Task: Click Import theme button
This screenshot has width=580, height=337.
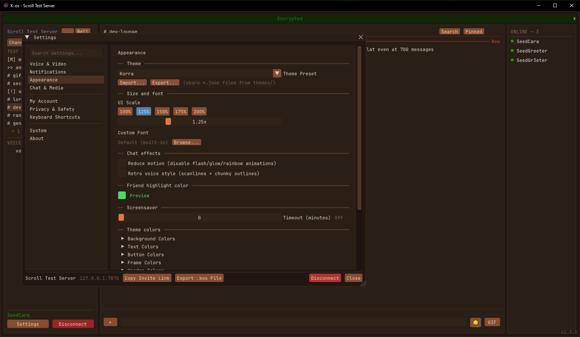Action: point(132,83)
